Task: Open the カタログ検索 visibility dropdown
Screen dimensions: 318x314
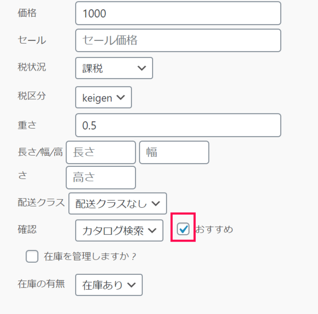Action: (119, 230)
